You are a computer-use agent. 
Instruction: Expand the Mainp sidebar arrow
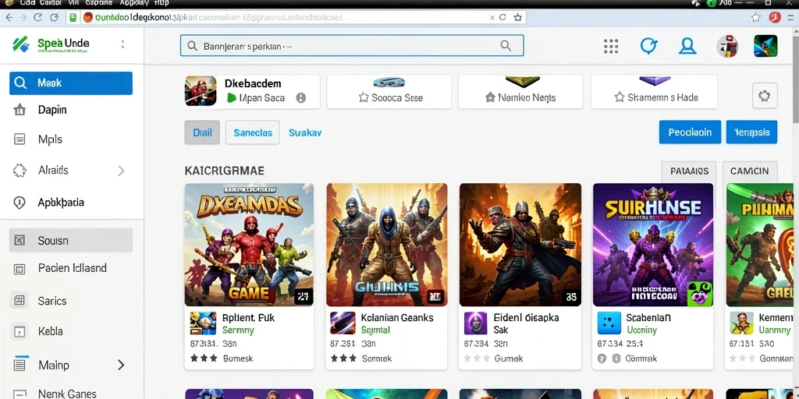(121, 365)
